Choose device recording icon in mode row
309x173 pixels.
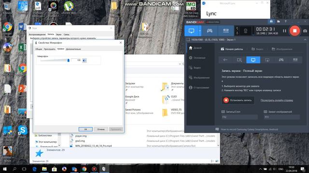tap(295, 60)
